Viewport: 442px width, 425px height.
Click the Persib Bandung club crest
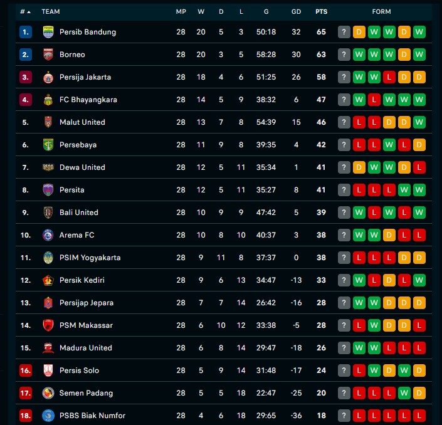tap(48, 32)
